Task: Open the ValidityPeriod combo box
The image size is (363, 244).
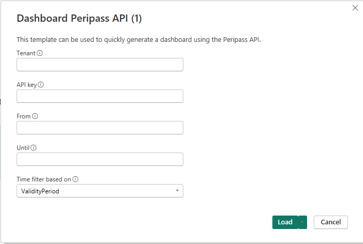Action: [x=100, y=191]
